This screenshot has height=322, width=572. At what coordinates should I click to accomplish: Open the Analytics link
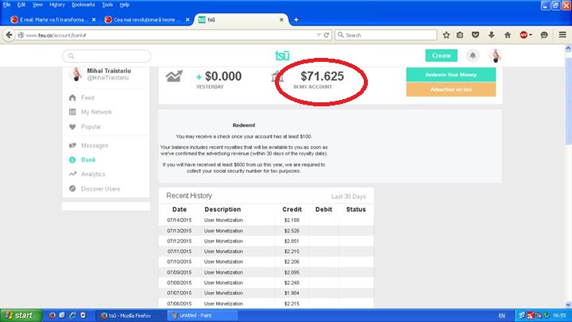coord(93,174)
